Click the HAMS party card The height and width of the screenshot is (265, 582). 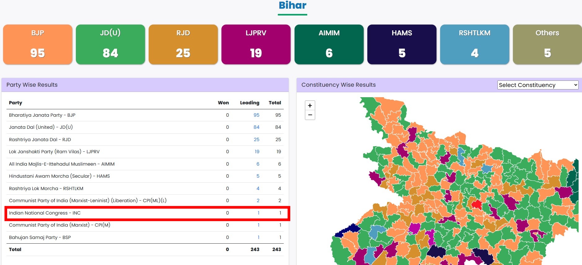coord(402,45)
